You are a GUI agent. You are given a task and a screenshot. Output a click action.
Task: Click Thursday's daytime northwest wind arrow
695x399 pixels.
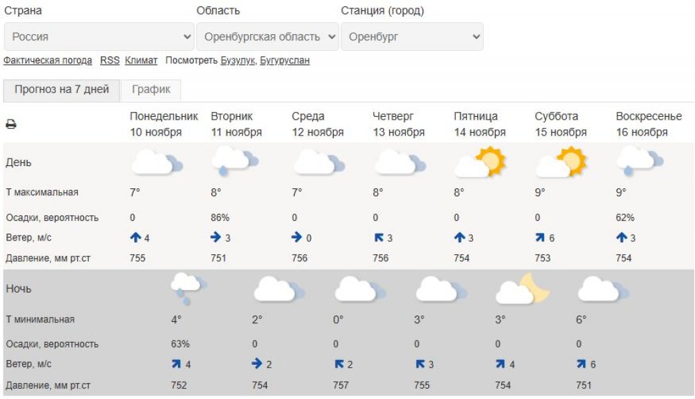click(x=379, y=238)
